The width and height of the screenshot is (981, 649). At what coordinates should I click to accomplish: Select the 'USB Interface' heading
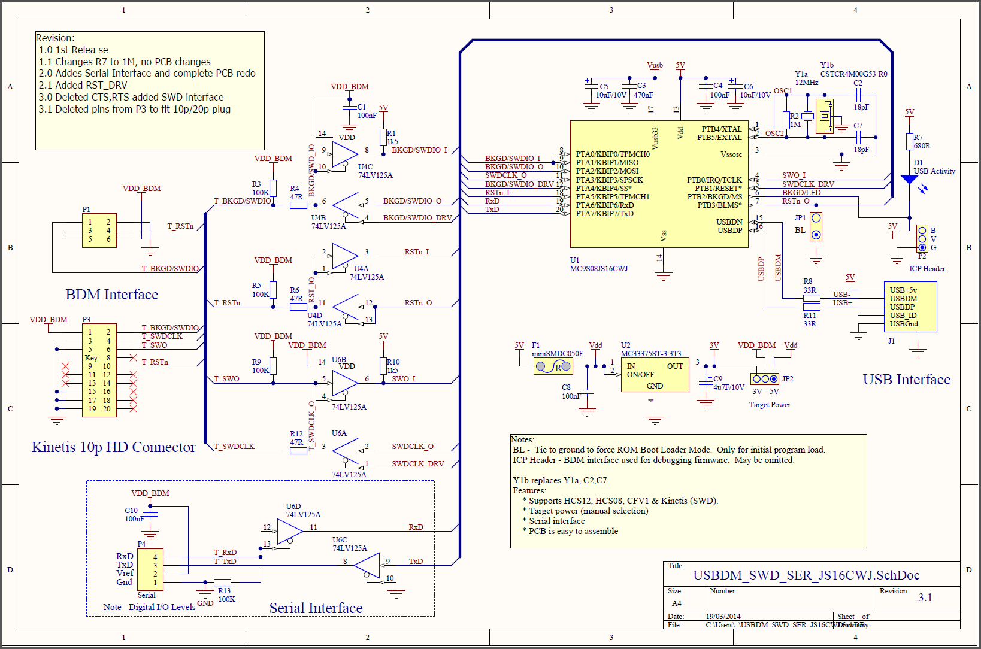point(907,380)
